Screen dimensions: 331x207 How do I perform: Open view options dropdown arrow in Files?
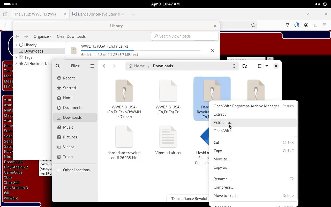267,66
